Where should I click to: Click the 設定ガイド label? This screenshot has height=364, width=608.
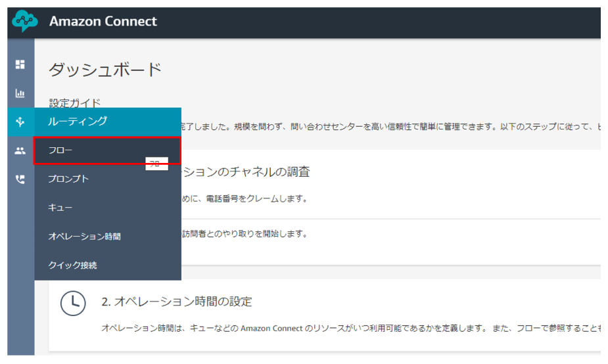coord(75,103)
